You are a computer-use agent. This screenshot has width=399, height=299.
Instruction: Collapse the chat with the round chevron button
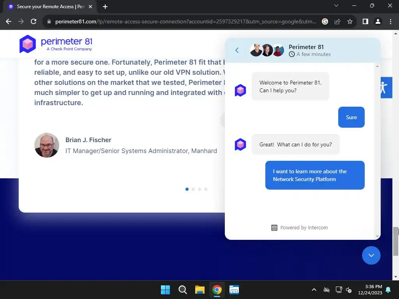pos(371,255)
